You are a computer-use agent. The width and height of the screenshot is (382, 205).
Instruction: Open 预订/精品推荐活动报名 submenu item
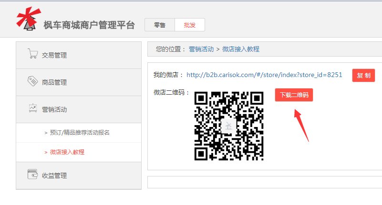tap(79, 133)
